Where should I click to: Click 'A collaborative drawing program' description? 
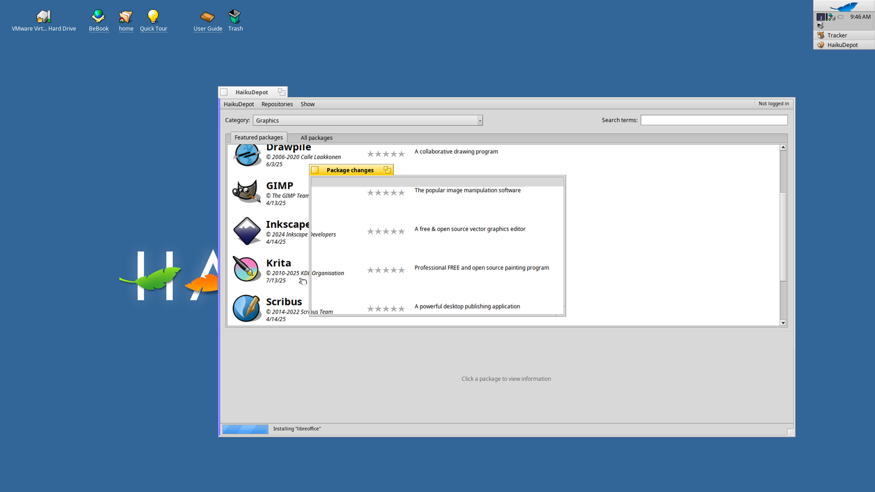456,152
